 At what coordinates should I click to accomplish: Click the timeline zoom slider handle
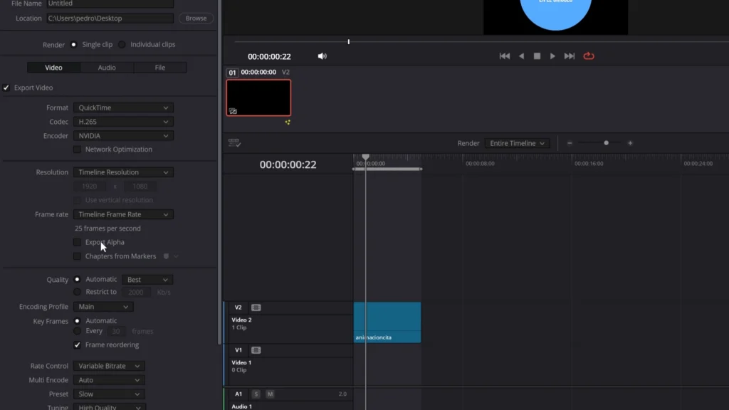607,143
